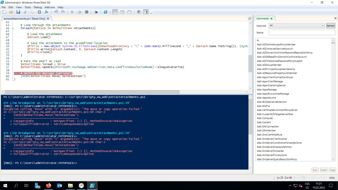Open a New Remote PowerShell Tab icon
Image resolution: width=338 pixels, height=190 pixels.
[x=96, y=12]
